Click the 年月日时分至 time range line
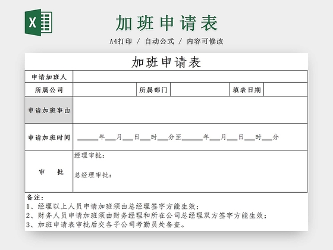Image resolution: width=333 pixels, height=250 pixels. (x=178, y=137)
